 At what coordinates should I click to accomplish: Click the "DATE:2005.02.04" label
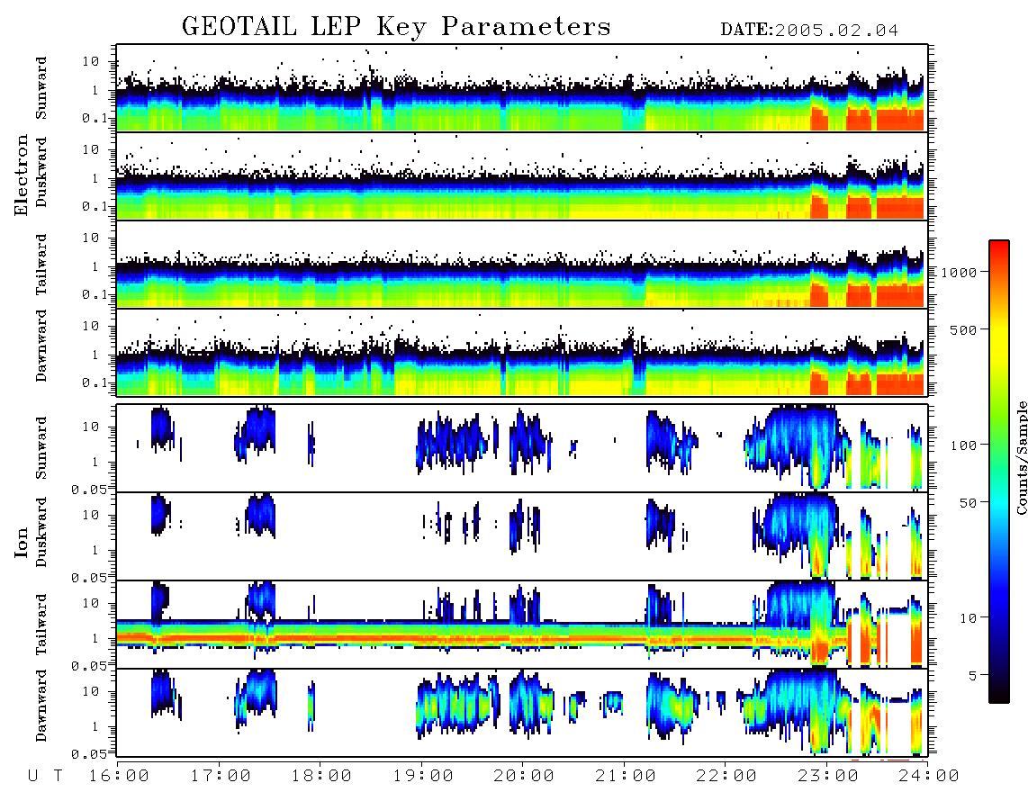(x=809, y=31)
